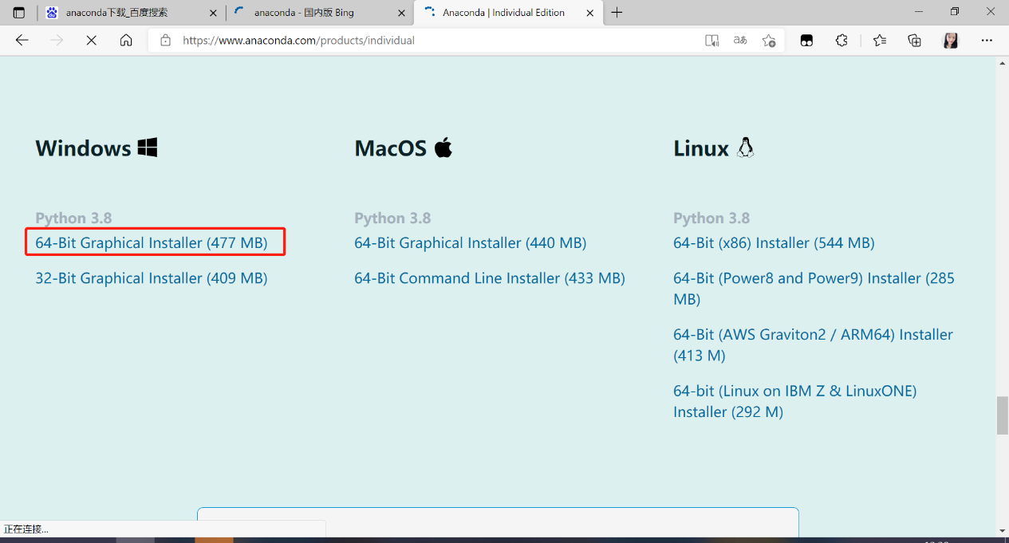Go to the browser home page
This screenshot has height=543, width=1009.
(x=126, y=40)
